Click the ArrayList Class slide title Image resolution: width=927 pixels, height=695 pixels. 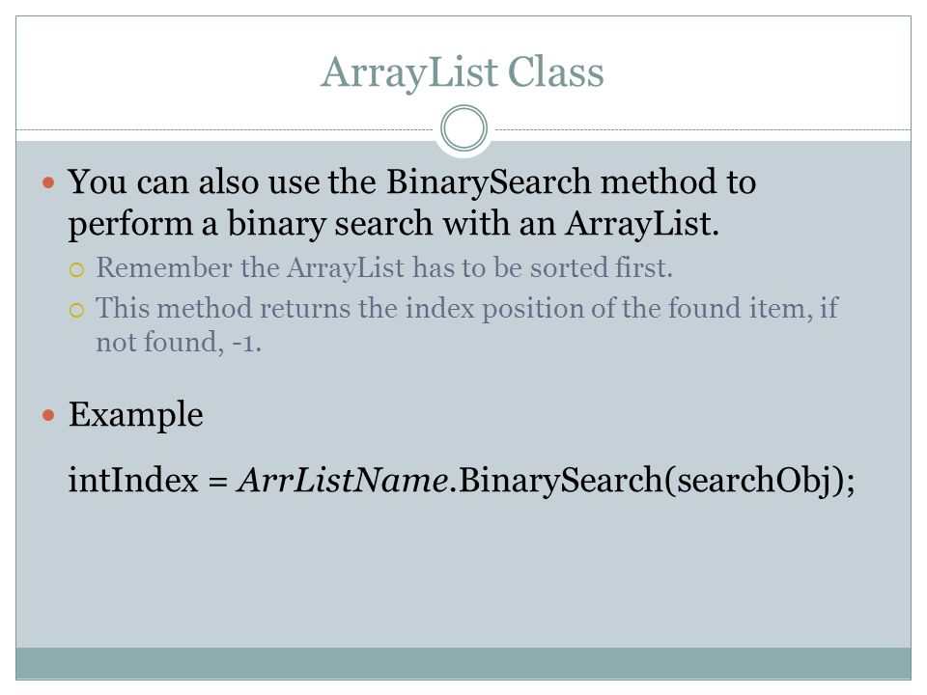pyautogui.click(x=462, y=72)
